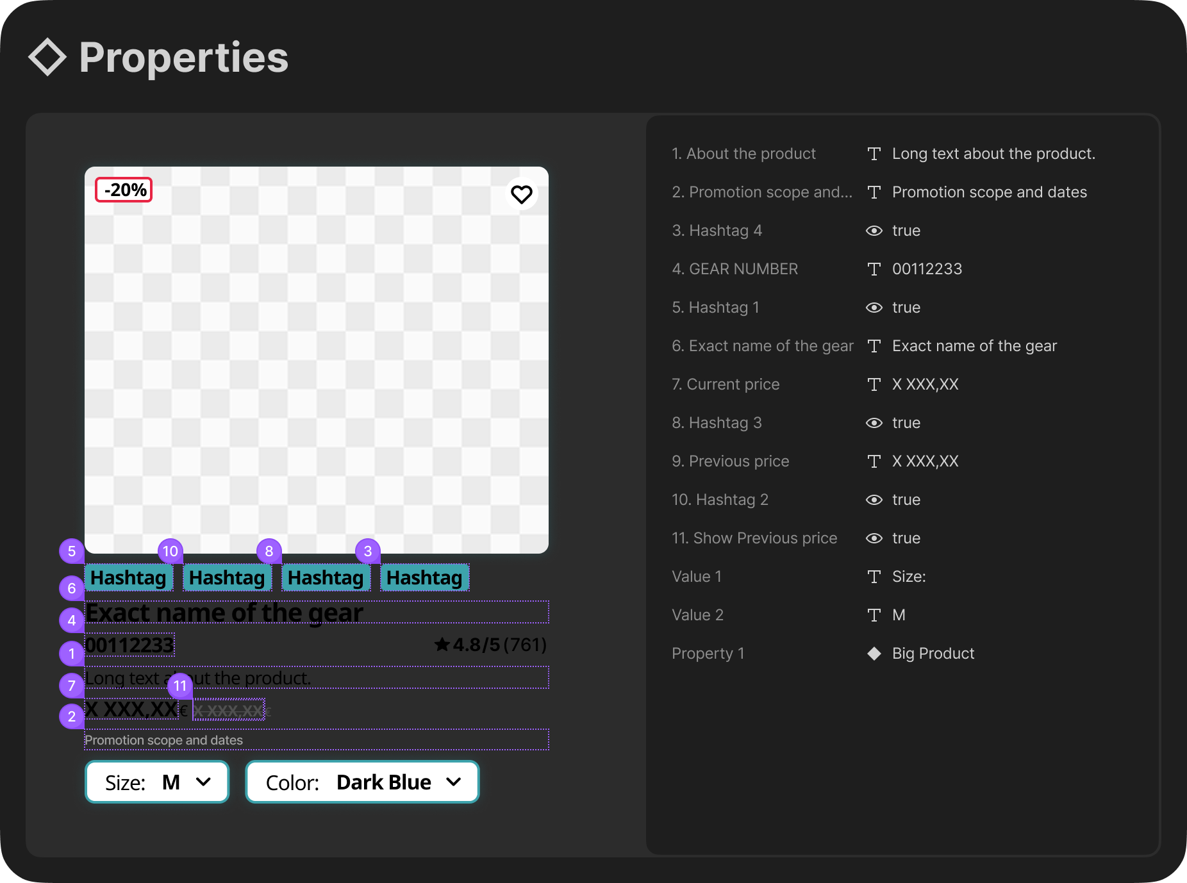Screen dimensions: 1187x883
Task: Click the text-type icon for Value 2
Action: [874, 615]
